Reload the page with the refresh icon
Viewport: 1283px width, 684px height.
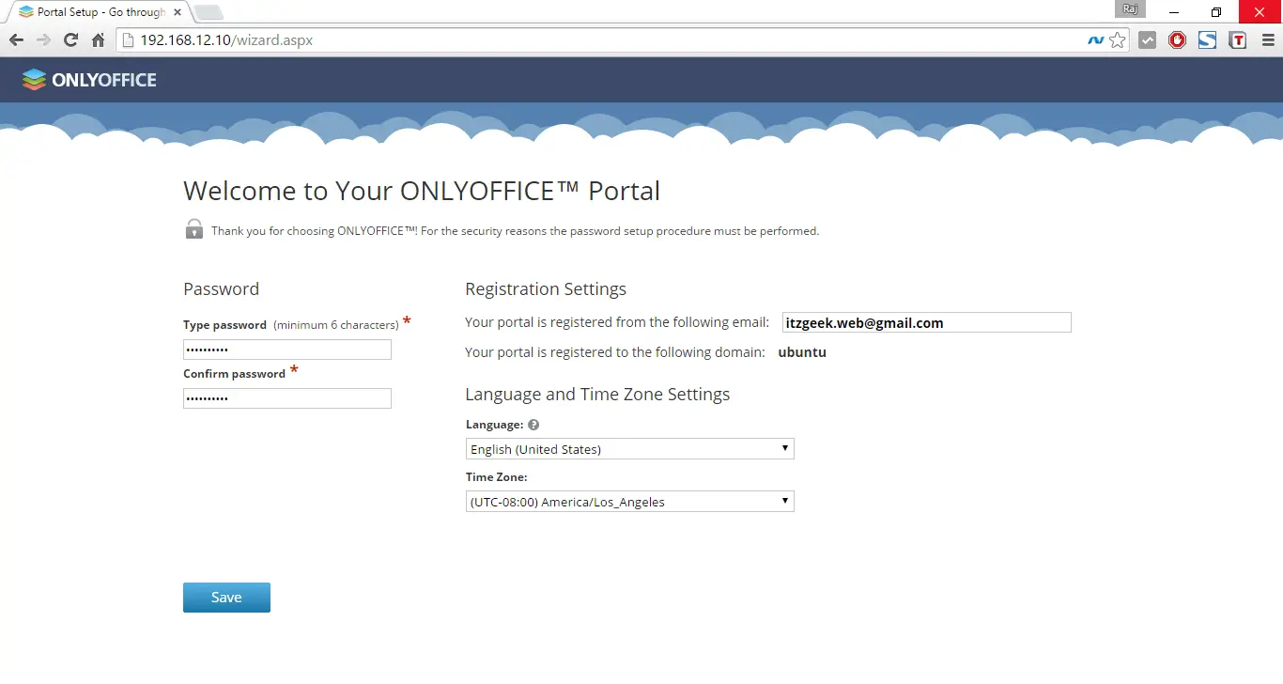(70, 40)
